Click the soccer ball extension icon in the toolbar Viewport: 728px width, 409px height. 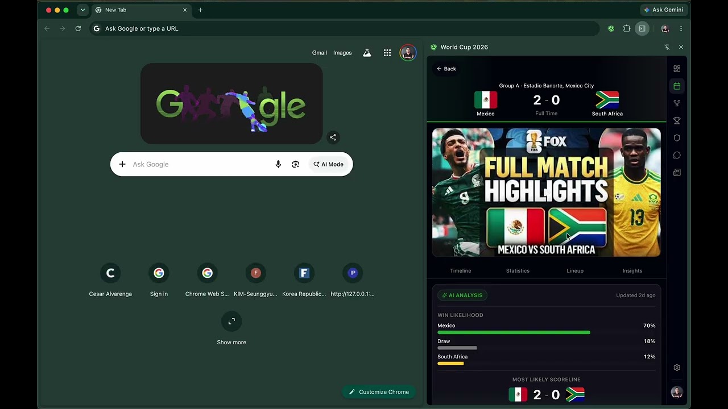[x=611, y=28]
